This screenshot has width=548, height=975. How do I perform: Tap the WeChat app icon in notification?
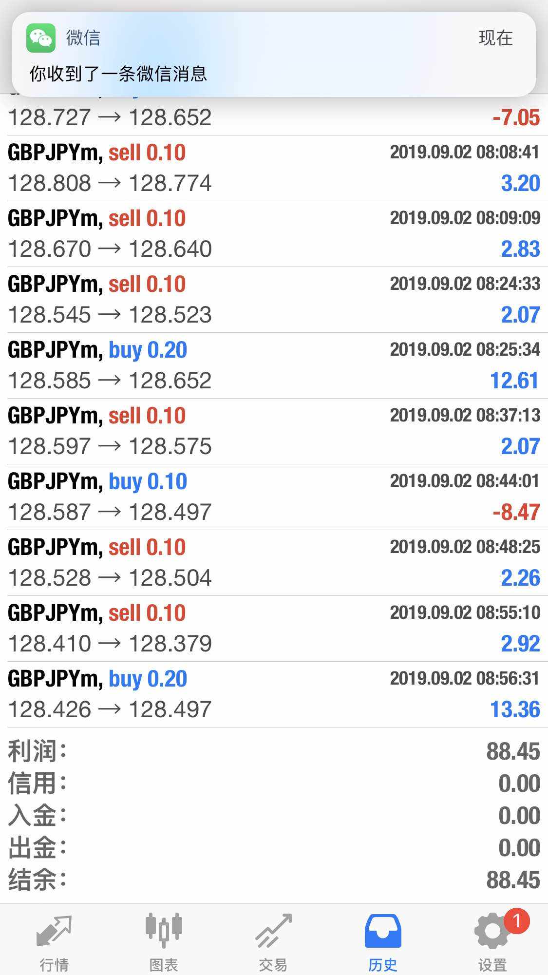click(40, 38)
